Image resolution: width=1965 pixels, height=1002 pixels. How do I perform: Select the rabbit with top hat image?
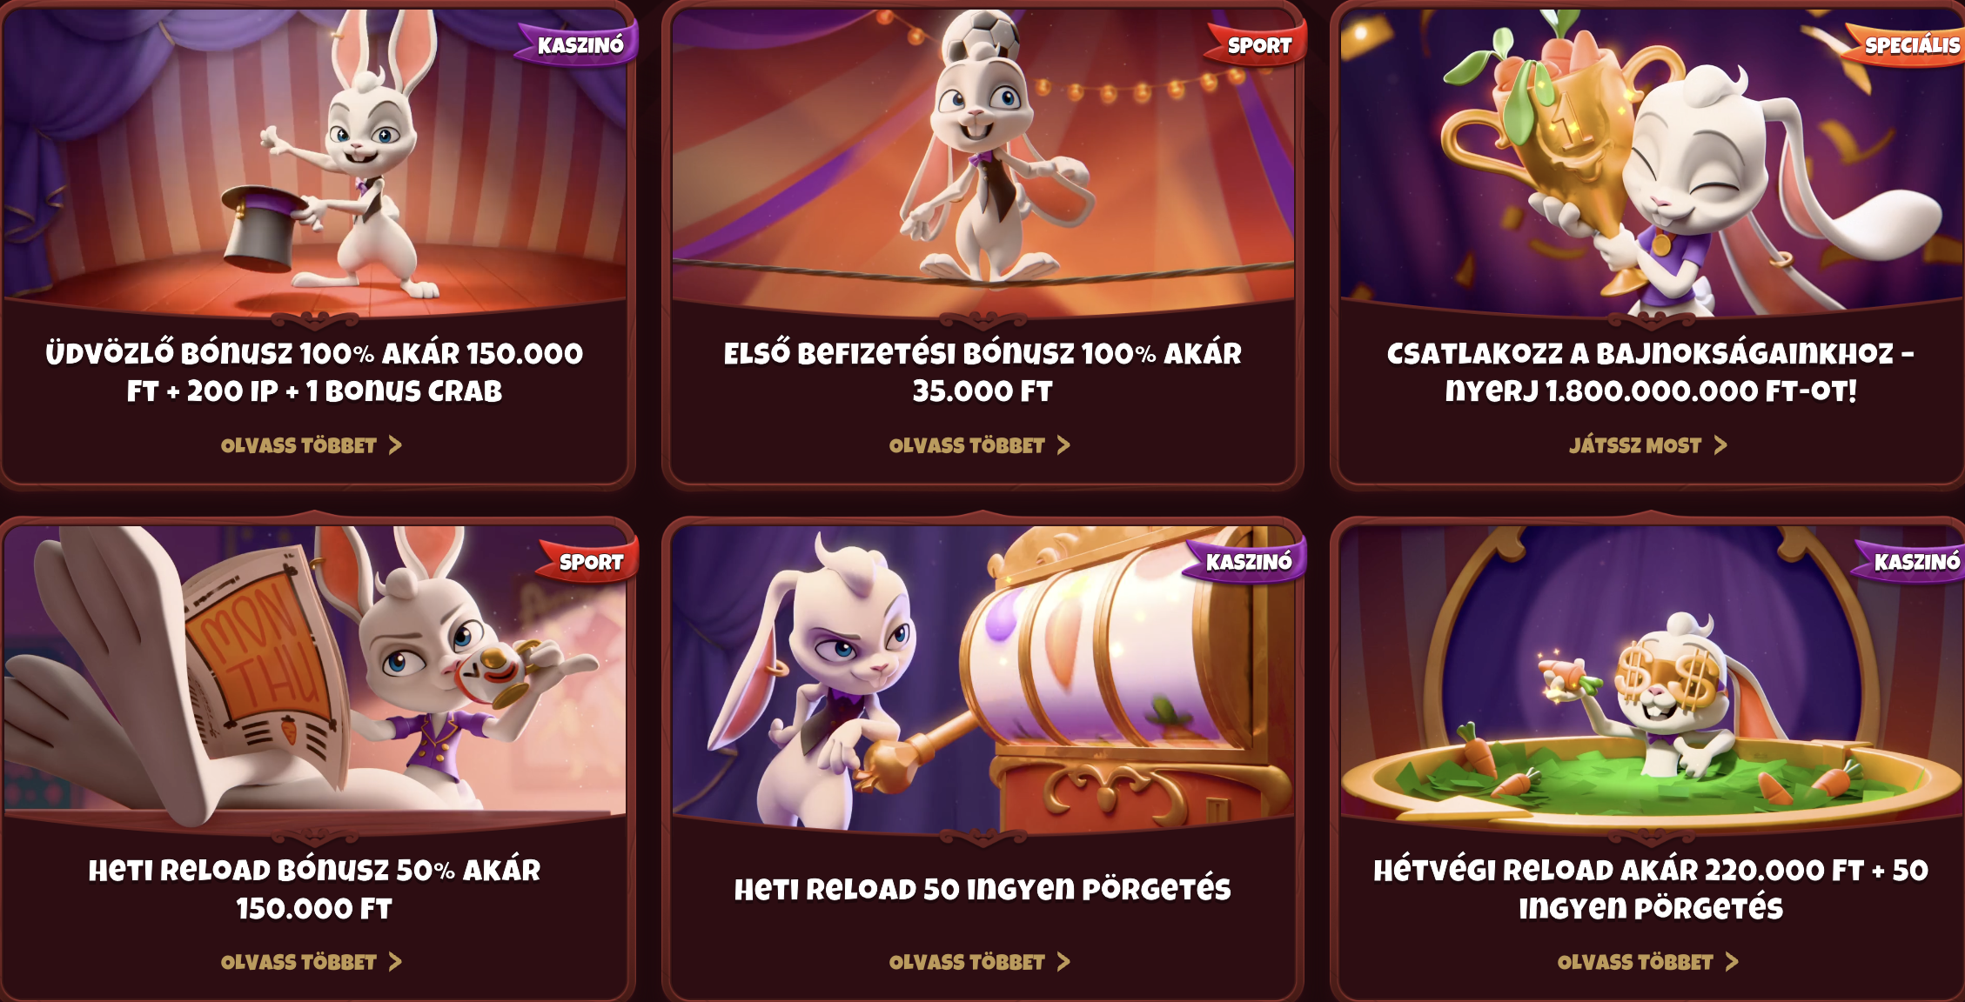(x=314, y=161)
